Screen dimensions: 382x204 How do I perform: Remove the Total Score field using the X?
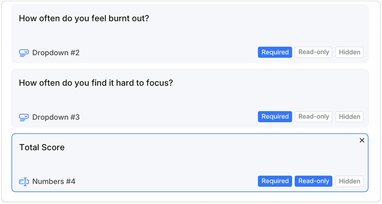[x=362, y=140]
